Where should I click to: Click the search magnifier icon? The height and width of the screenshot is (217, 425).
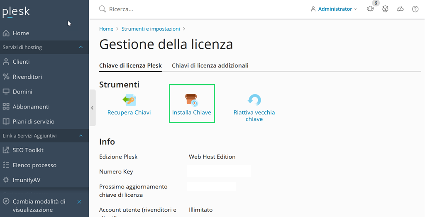click(103, 9)
